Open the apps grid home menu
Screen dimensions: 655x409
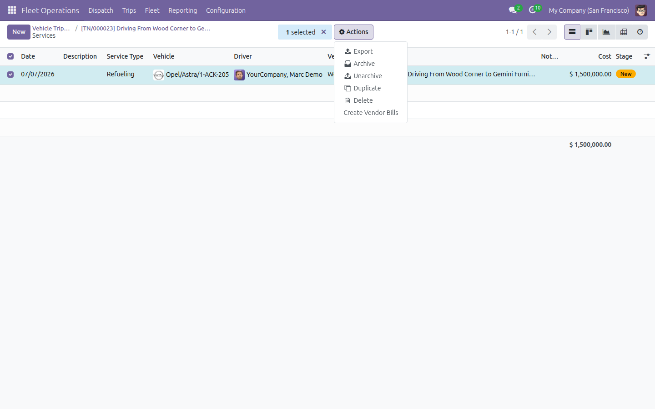coord(12,10)
